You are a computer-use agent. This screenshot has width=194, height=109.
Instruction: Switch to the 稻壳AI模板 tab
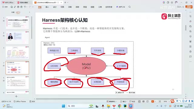pyautogui.click(x=23, y=2)
